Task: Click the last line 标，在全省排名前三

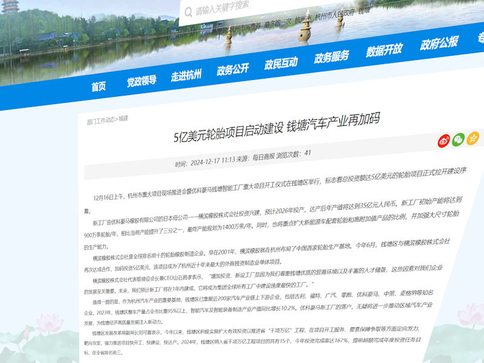Action: [x=103, y=353]
